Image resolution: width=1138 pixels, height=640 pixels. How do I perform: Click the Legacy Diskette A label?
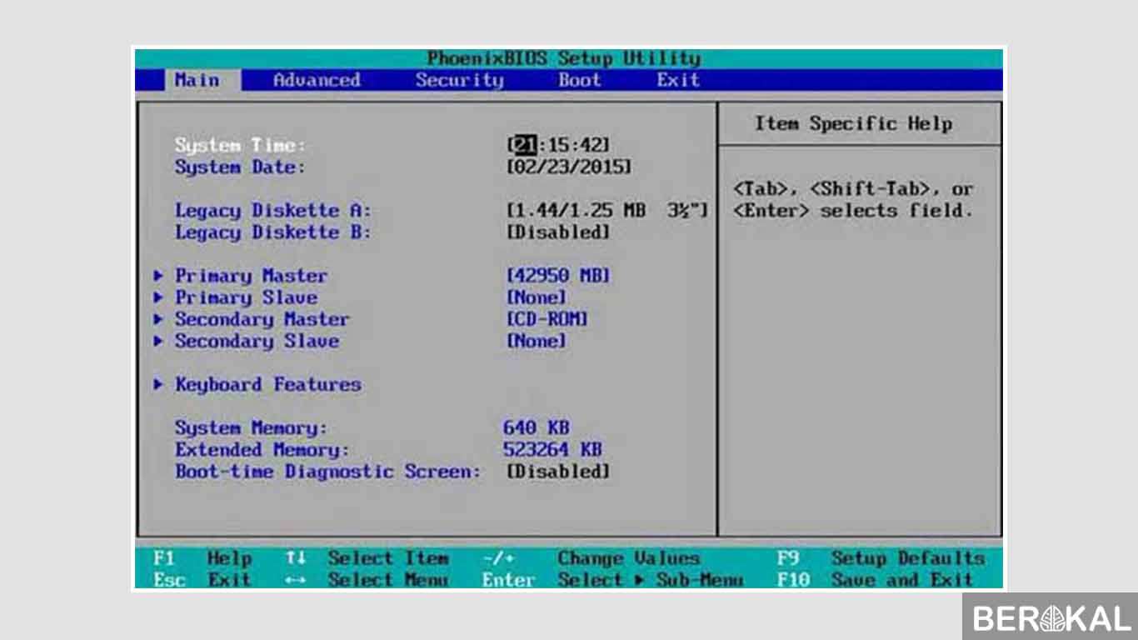click(272, 211)
